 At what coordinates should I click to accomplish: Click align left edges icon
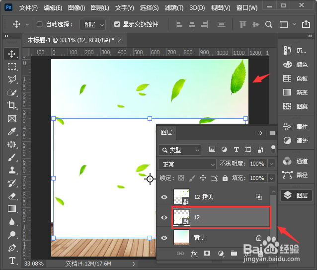tap(179, 25)
